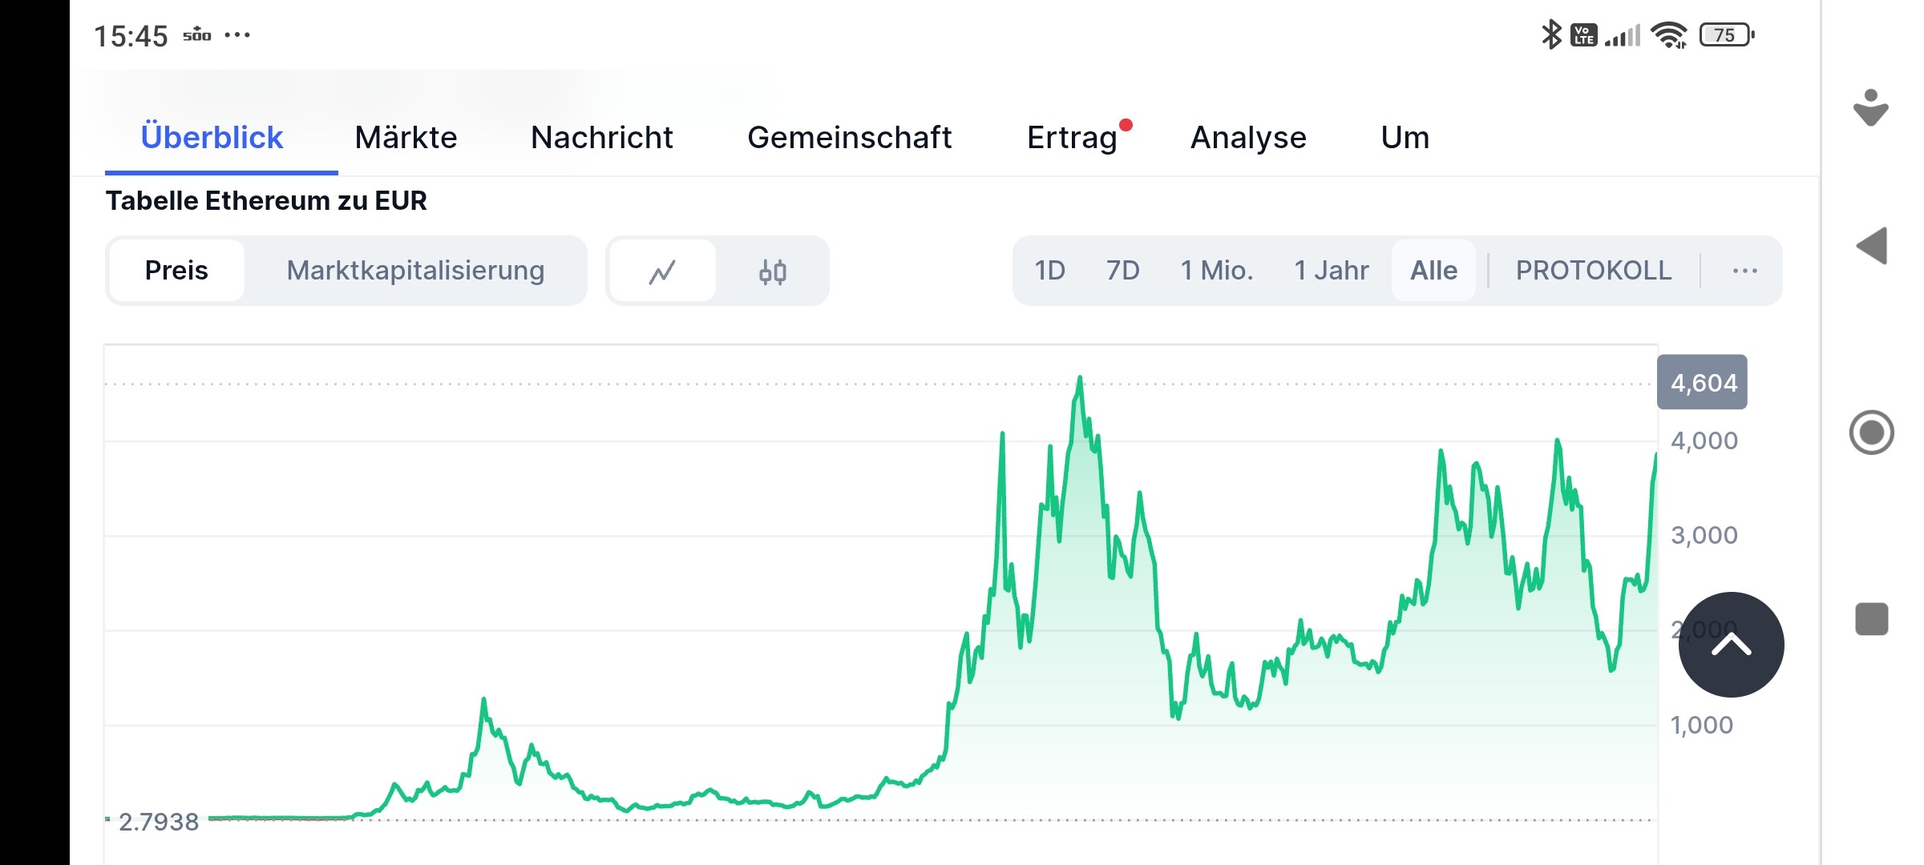Enable PROTOKOLL logarithmic scale

click(1593, 271)
